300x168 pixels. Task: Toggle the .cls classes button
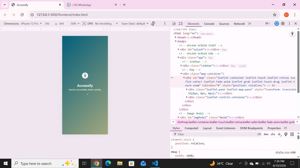[273, 134]
